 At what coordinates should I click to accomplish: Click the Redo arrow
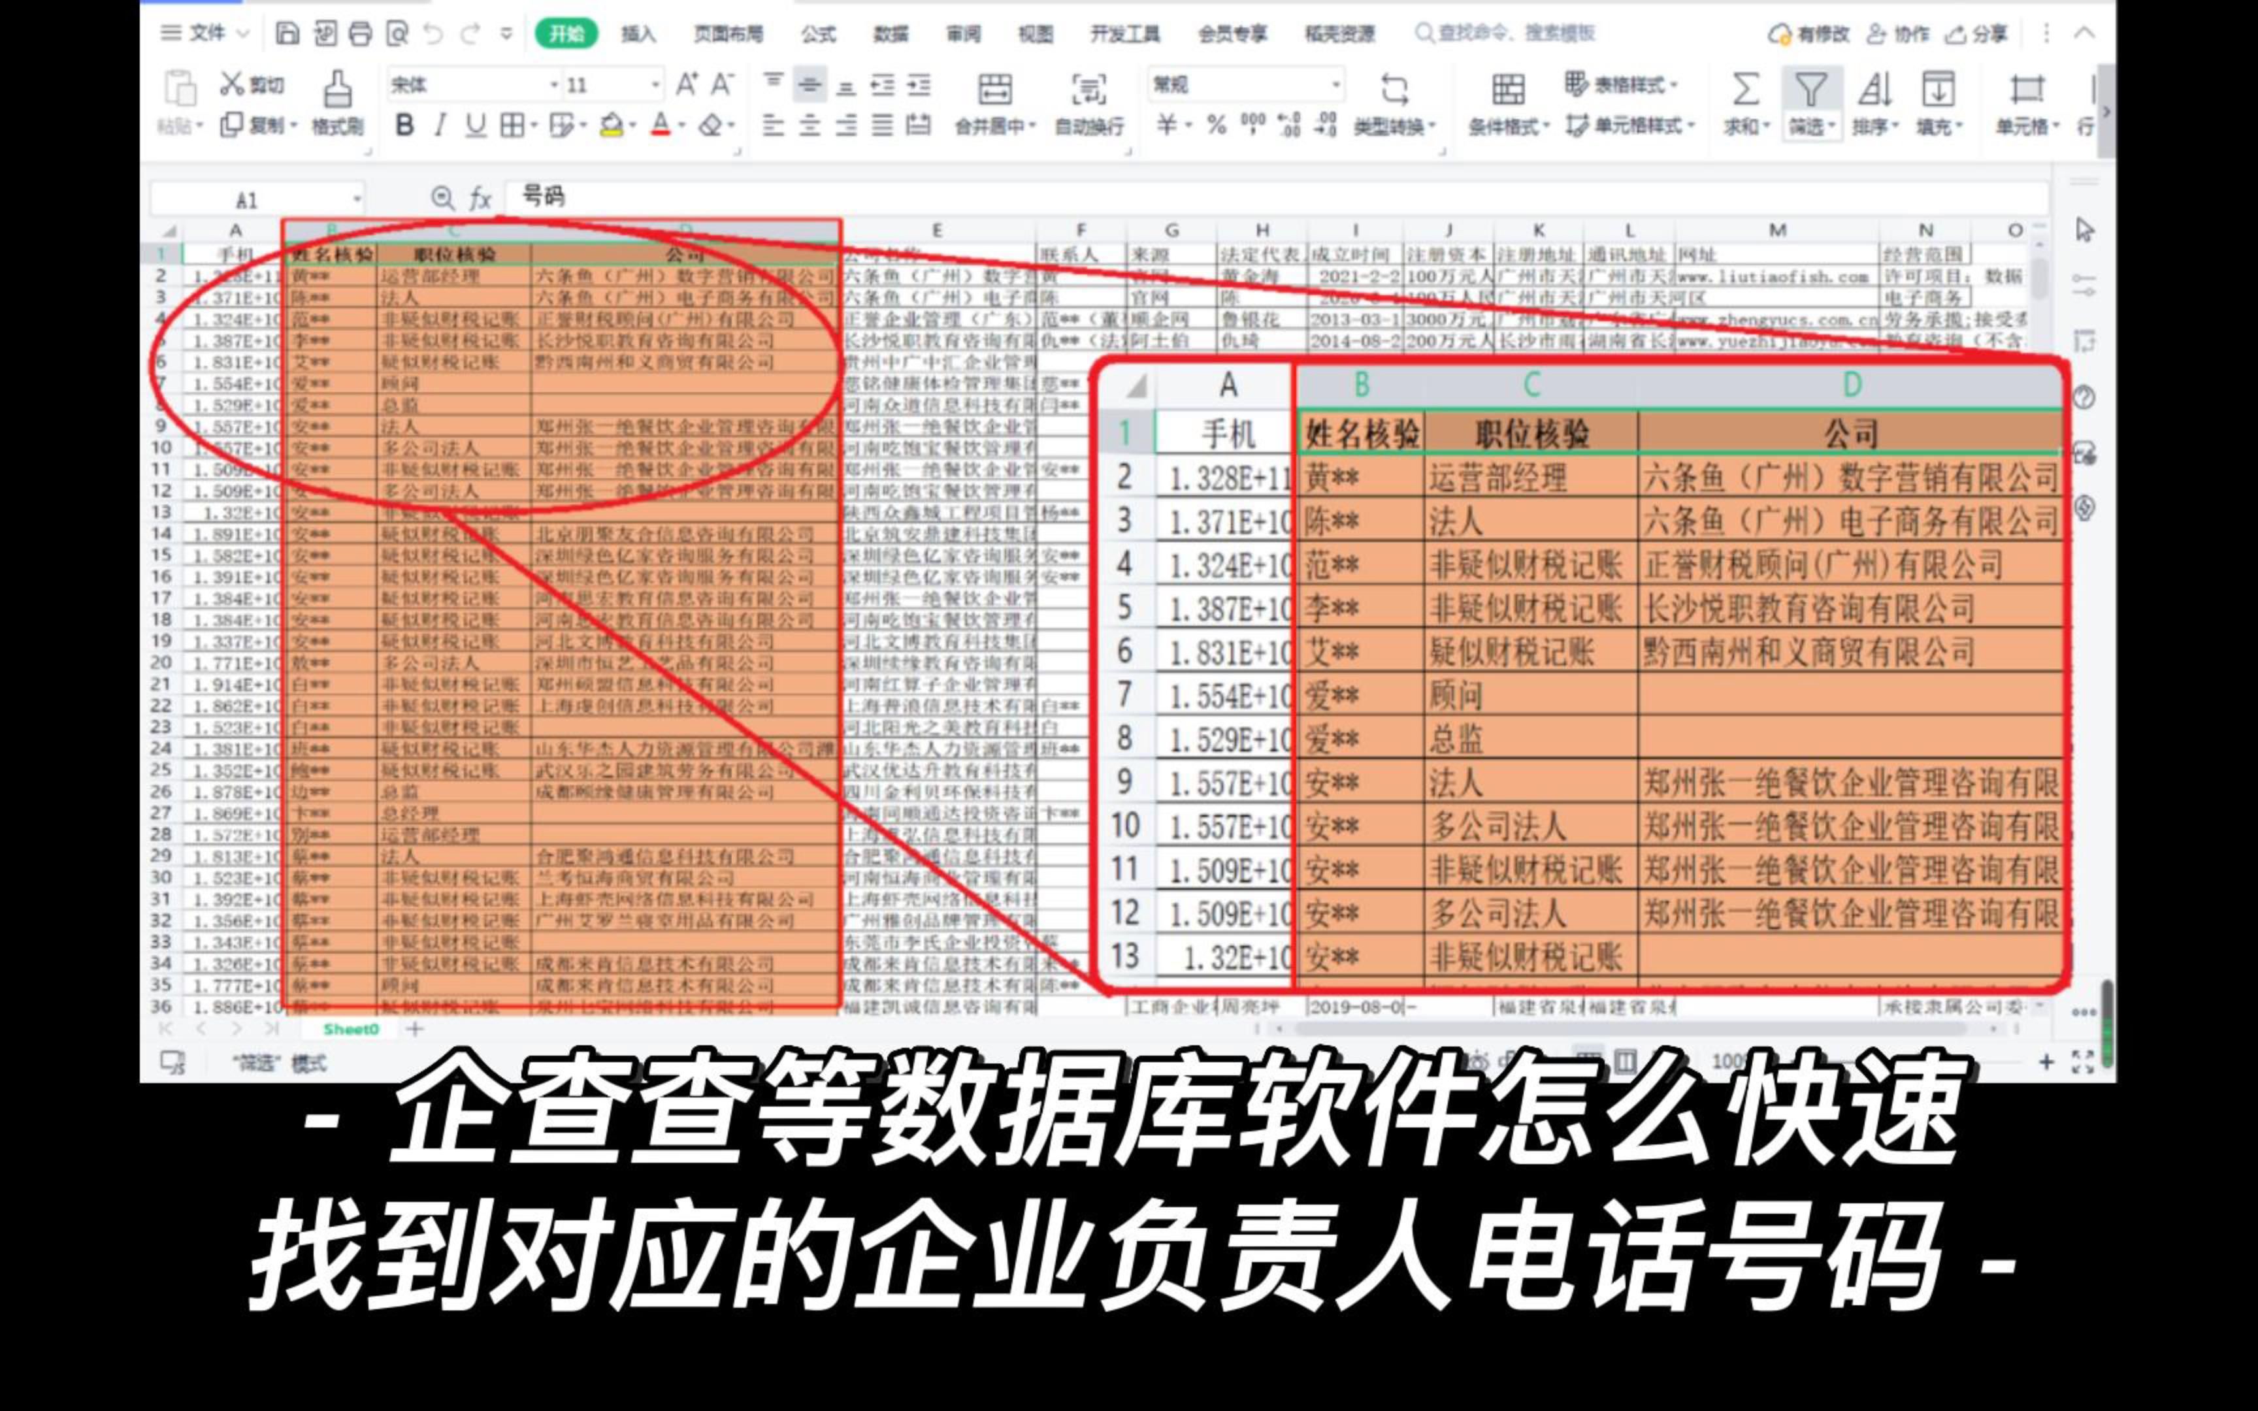470,33
